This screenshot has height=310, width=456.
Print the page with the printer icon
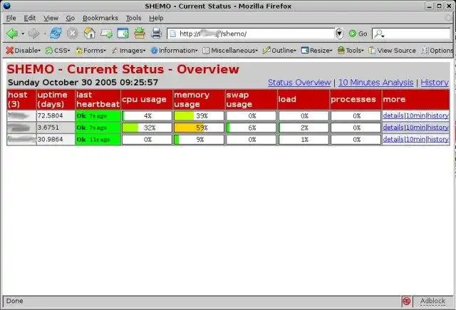[156, 33]
